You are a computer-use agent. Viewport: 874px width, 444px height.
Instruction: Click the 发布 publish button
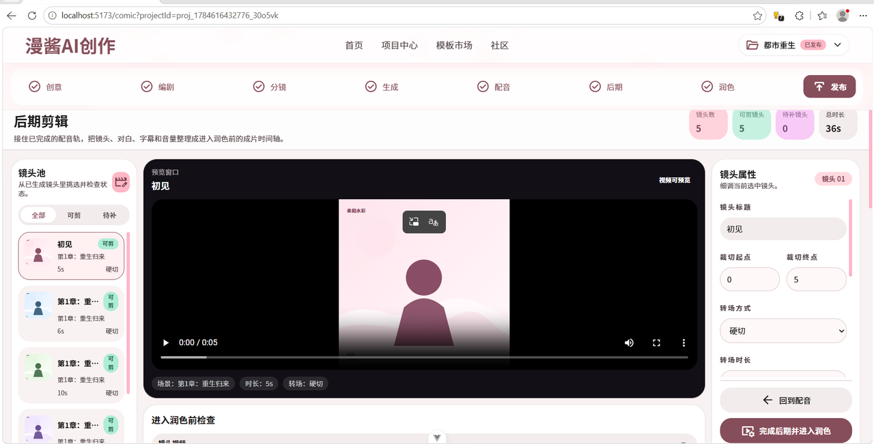pyautogui.click(x=830, y=87)
